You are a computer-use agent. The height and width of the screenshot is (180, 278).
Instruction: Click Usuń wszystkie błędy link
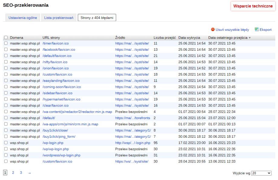pos(232,30)
